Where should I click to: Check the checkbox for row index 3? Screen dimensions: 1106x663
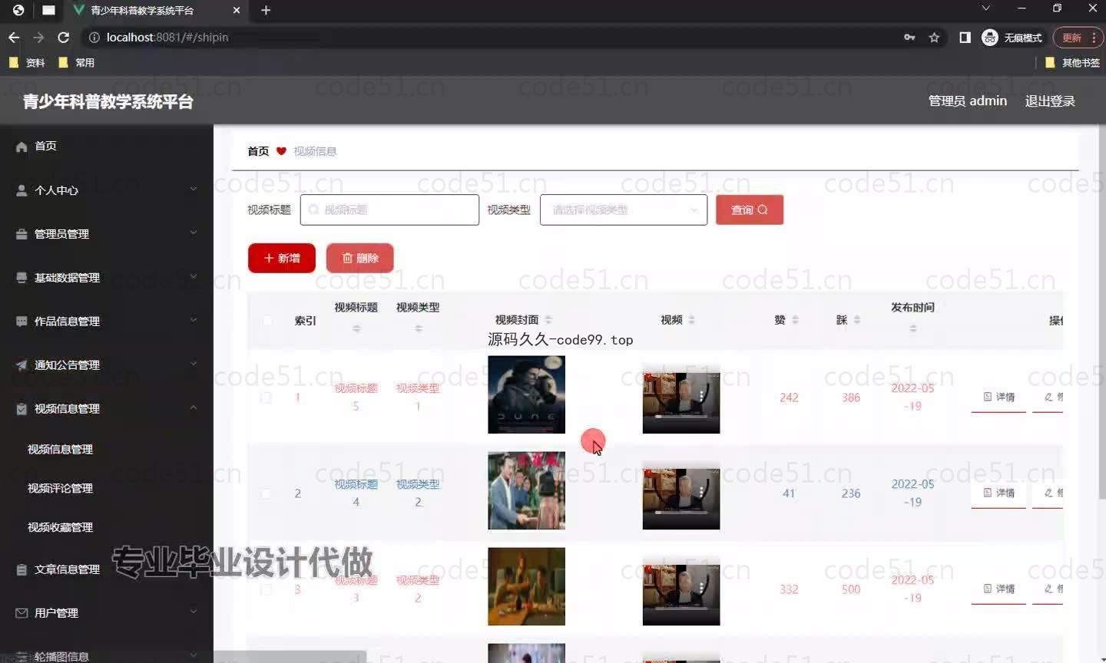267,589
